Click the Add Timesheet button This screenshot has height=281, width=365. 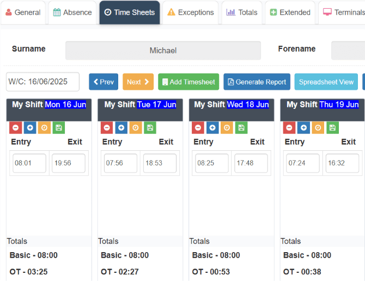188,82
